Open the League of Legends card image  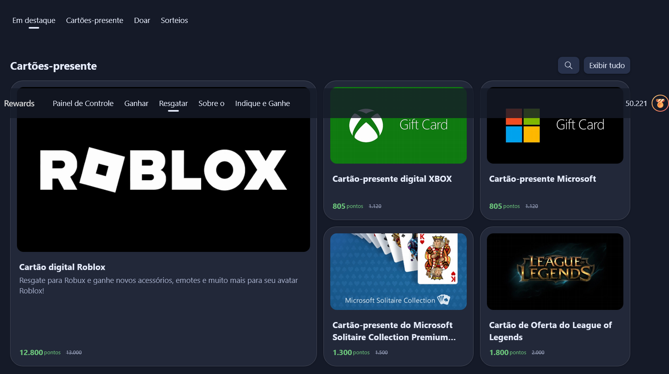(555, 272)
